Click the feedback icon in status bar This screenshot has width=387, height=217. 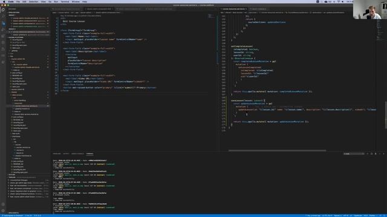[x=380, y=216]
